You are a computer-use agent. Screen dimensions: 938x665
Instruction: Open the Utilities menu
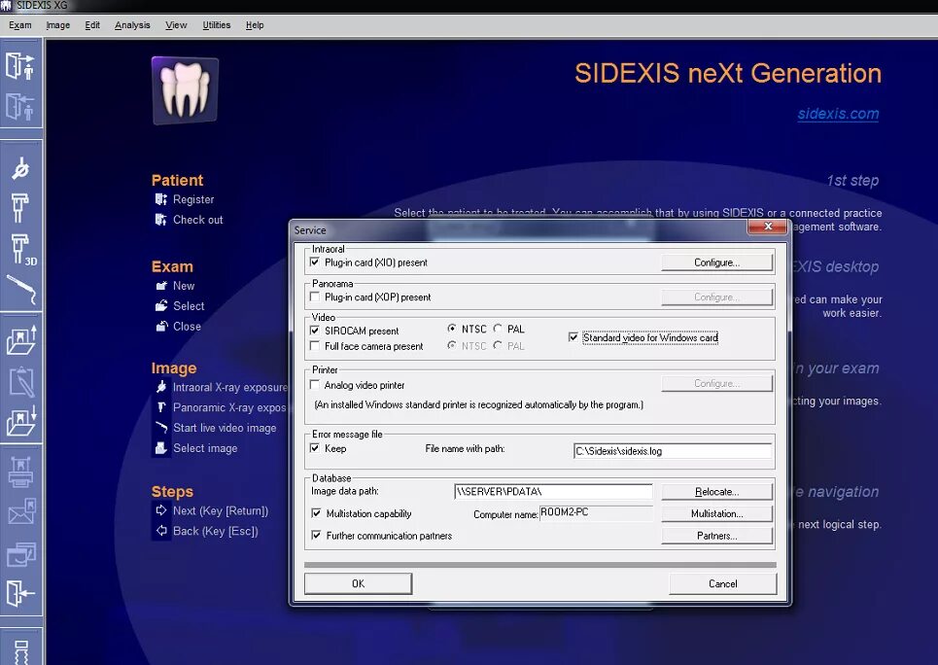point(217,25)
